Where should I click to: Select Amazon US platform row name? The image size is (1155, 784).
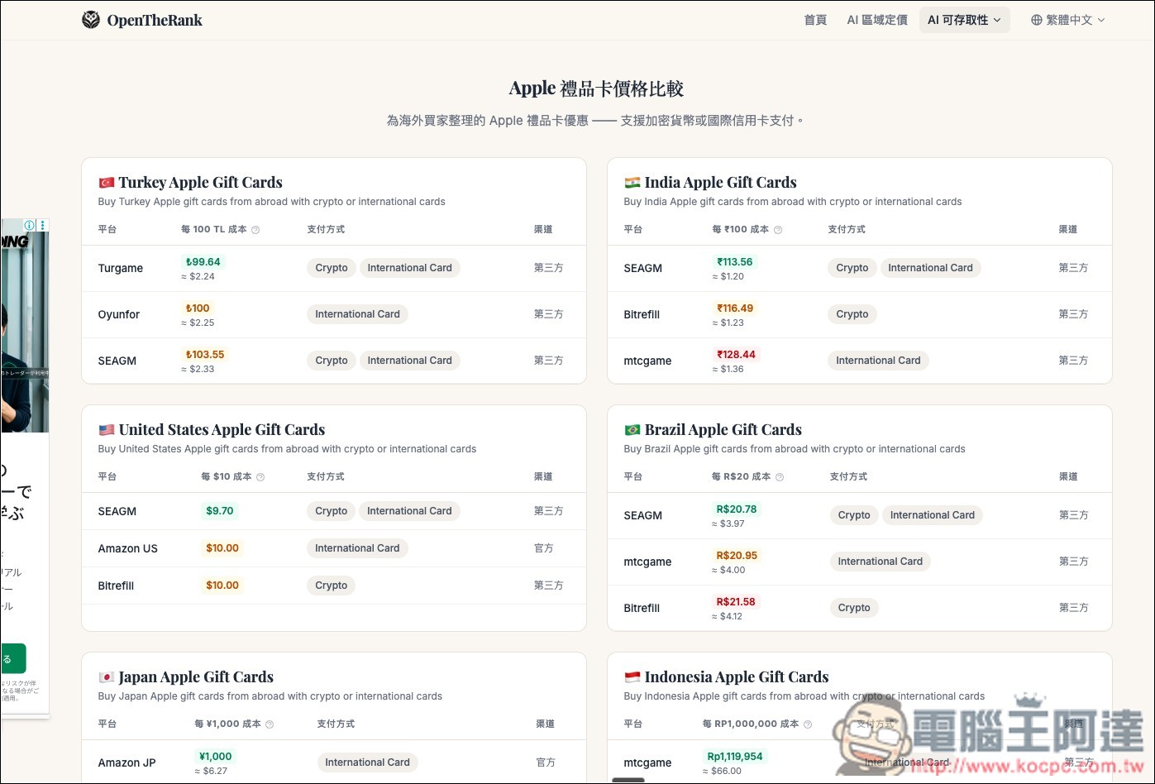point(127,548)
